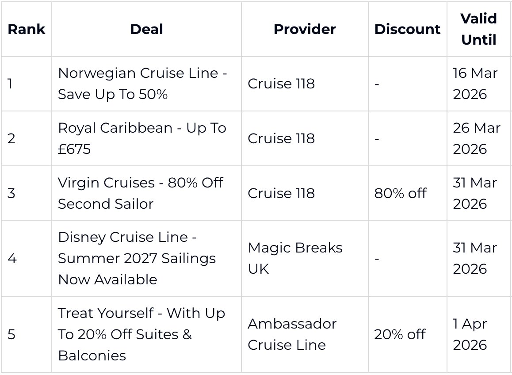The image size is (512, 375).
Task: Select the 26 Mar 2026 date cell
Action: tap(476, 138)
